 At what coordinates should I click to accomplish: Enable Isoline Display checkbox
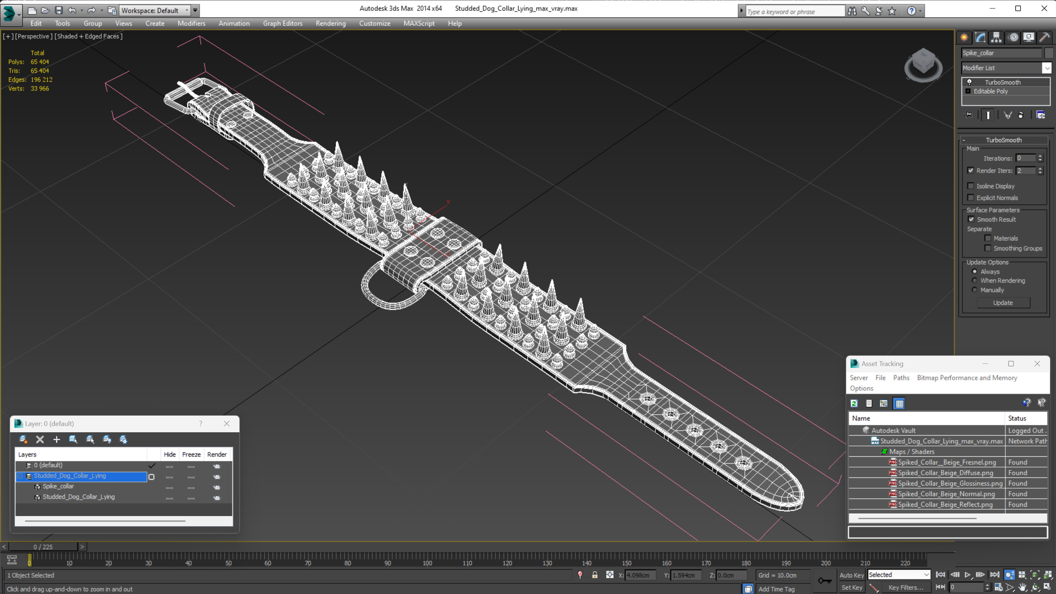(x=971, y=186)
